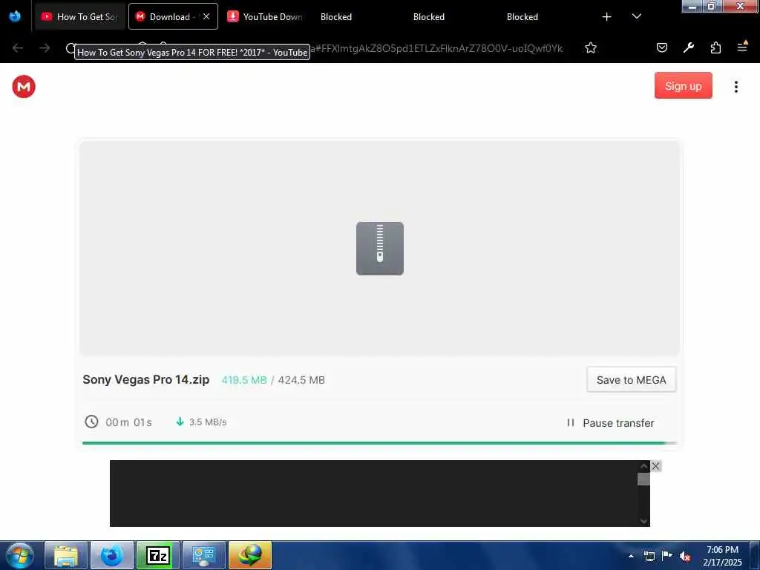
Task: Click the Control Panel taskbar icon
Action: (204, 555)
